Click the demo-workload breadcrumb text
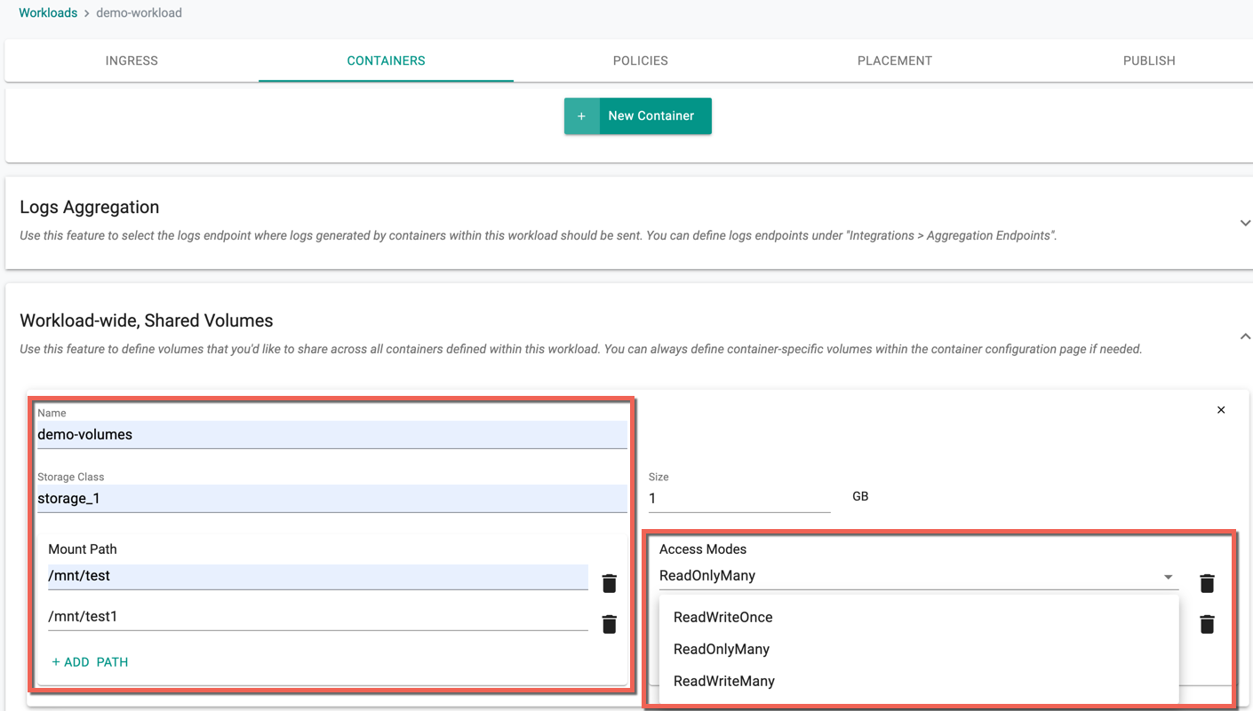The image size is (1253, 711). pyautogui.click(x=139, y=12)
